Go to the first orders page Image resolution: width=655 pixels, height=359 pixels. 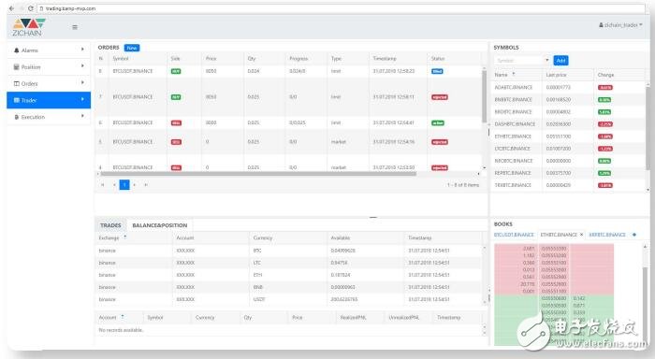pyautogui.click(x=103, y=185)
